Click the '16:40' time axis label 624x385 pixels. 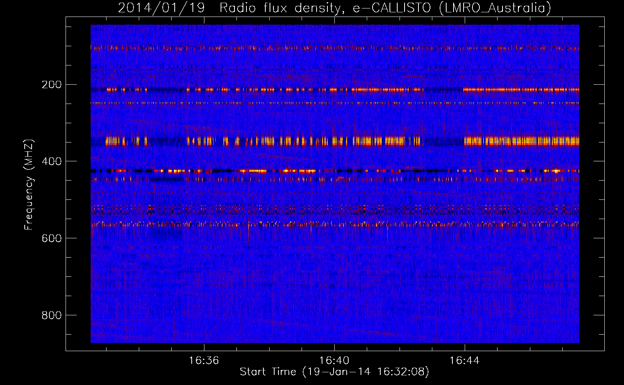point(334,361)
